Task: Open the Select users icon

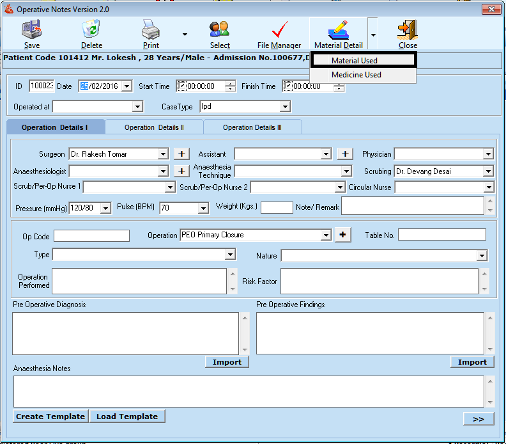Action: coord(220,30)
